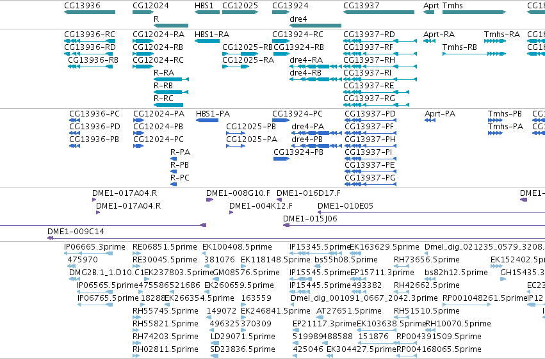This screenshot has width=545, height=359.
Task: Click the CG13936-PC protein label
Action: [94, 114]
